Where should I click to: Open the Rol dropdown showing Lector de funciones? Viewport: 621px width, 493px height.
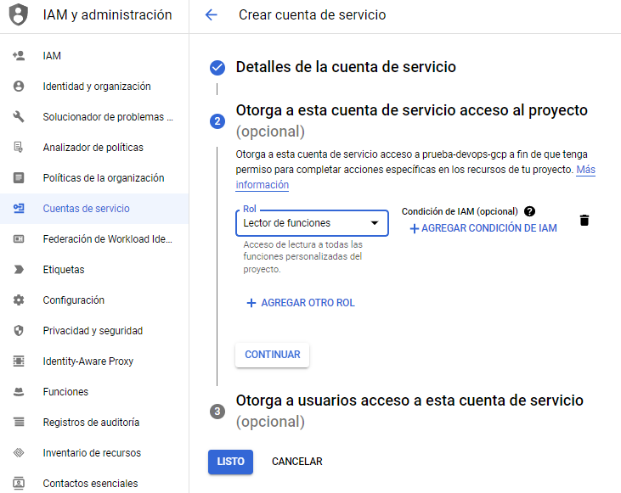click(311, 223)
